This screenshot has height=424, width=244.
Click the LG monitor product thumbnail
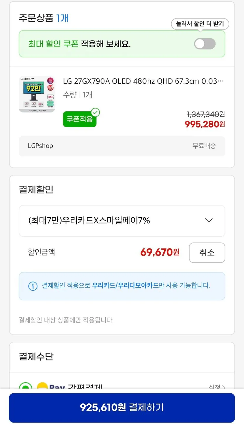click(37, 93)
